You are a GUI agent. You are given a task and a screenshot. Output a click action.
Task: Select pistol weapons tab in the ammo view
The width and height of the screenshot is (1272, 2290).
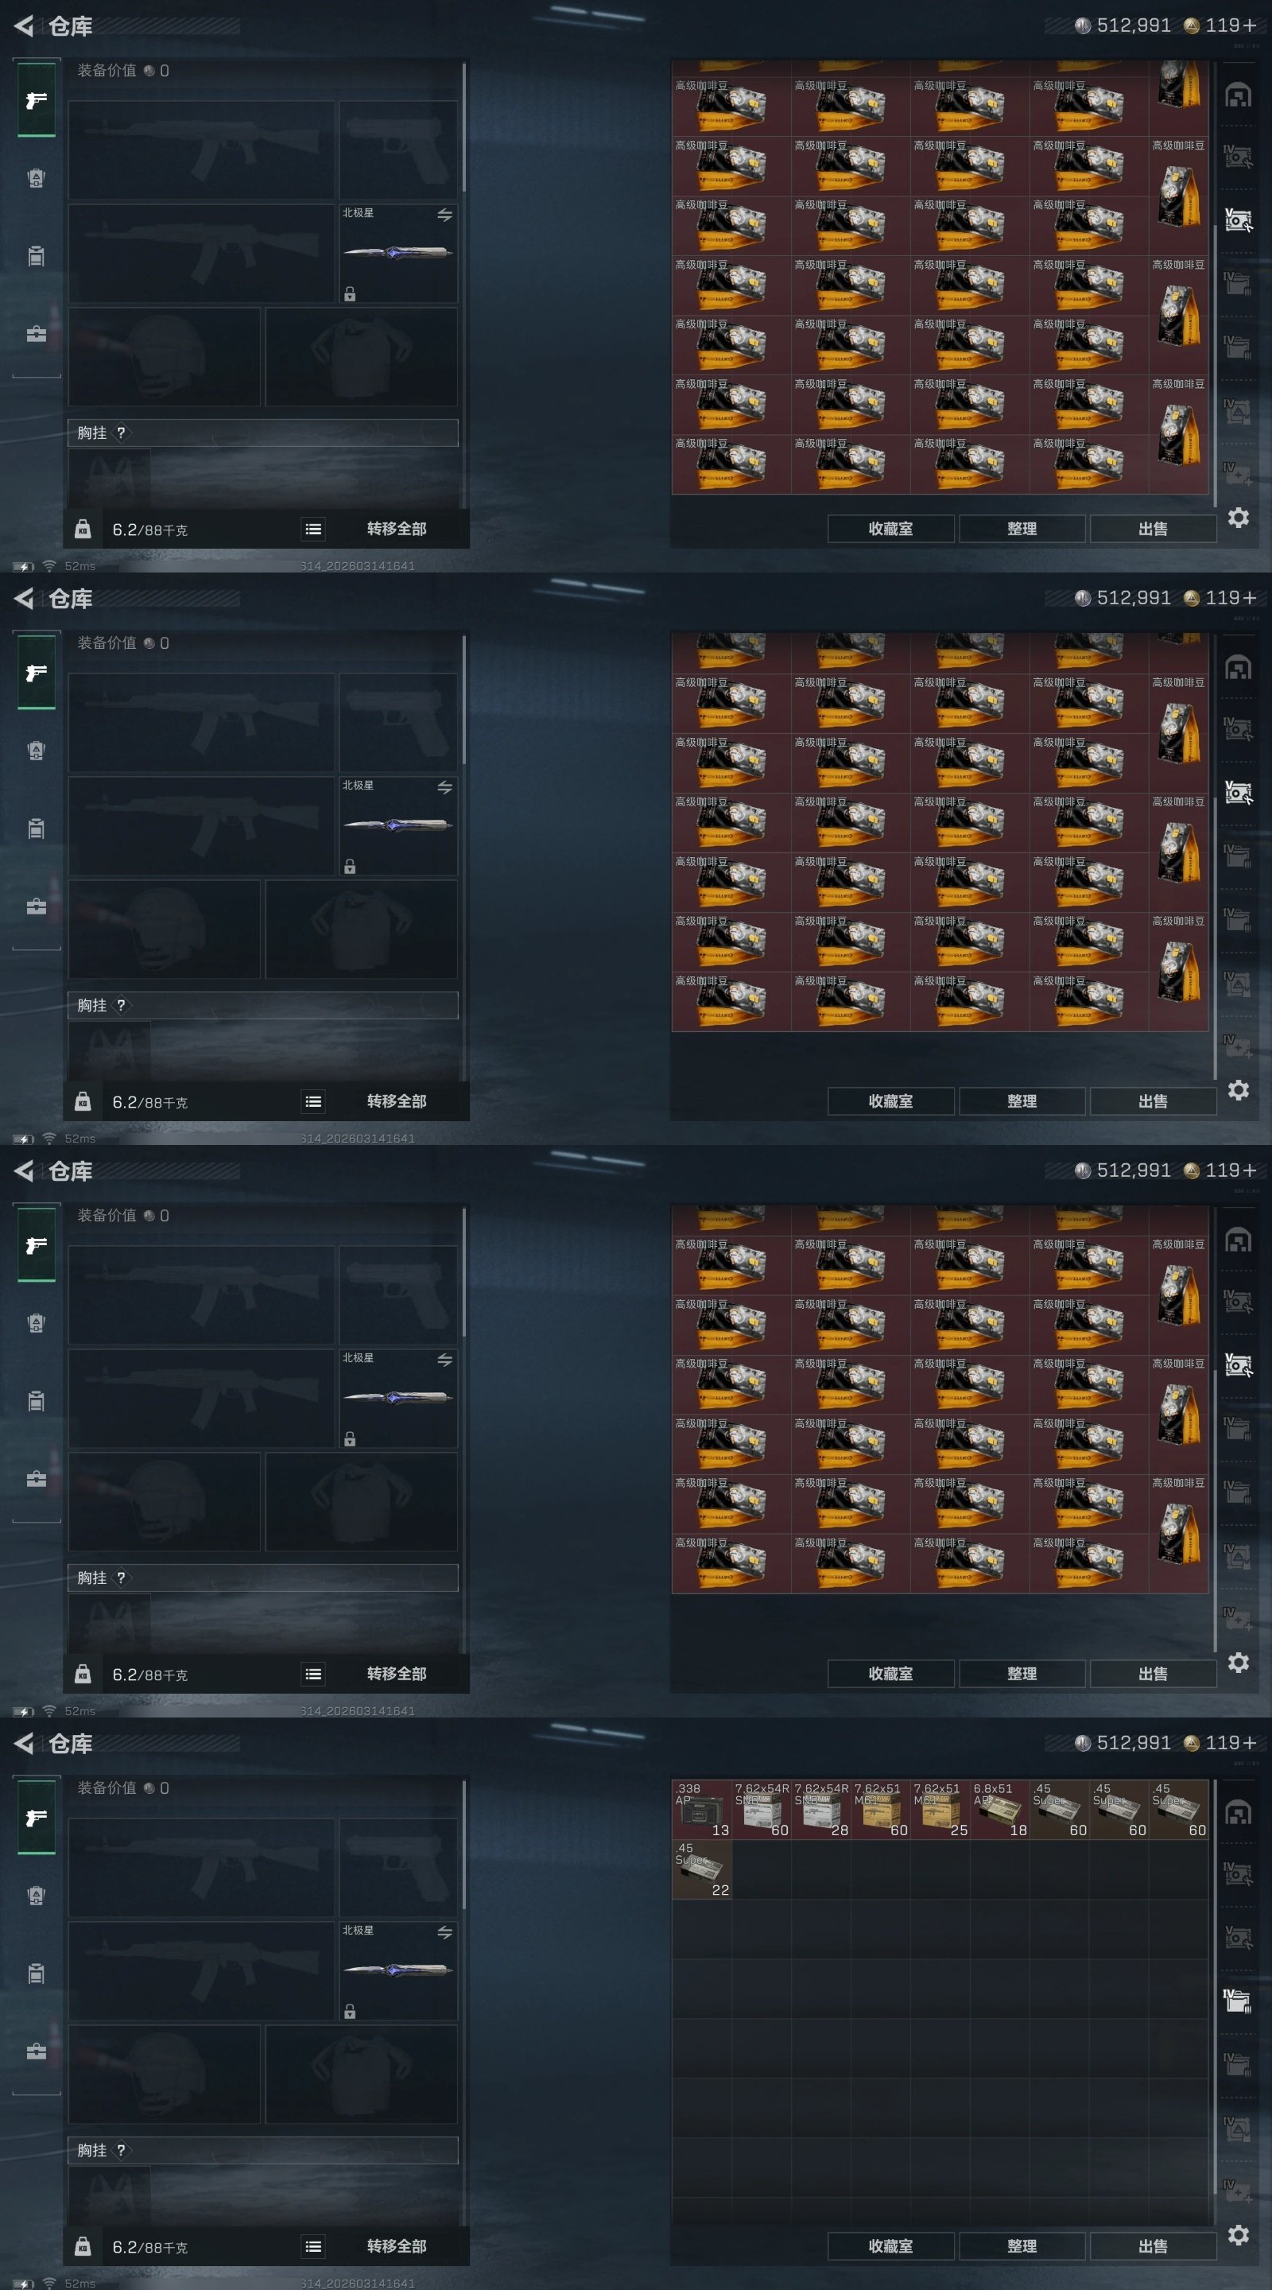point(37,1818)
